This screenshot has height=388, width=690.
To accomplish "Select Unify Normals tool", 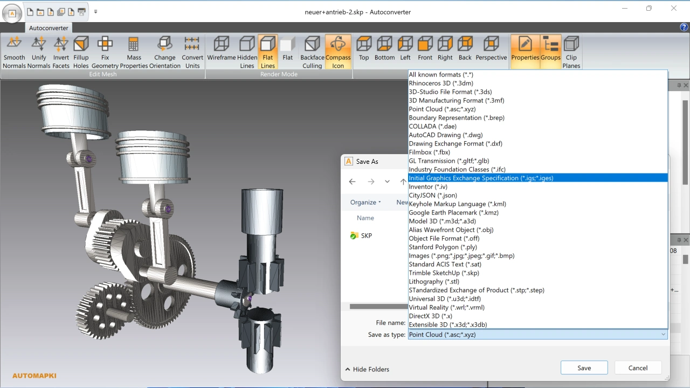I will point(39,52).
